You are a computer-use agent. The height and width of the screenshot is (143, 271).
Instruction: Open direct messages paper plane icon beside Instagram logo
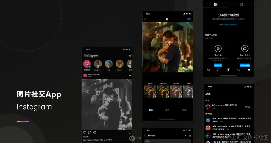130,56
